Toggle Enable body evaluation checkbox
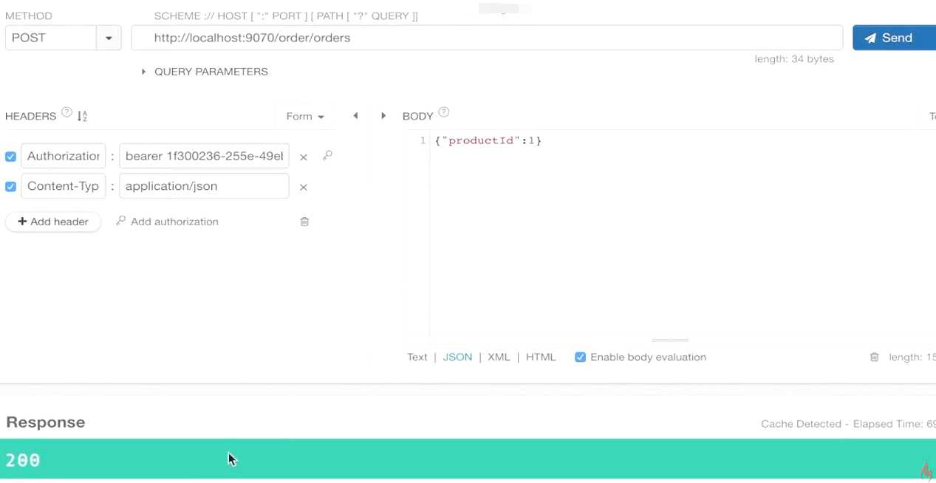The height and width of the screenshot is (483, 936). (x=580, y=357)
